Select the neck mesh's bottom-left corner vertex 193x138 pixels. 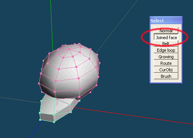tap(40, 120)
